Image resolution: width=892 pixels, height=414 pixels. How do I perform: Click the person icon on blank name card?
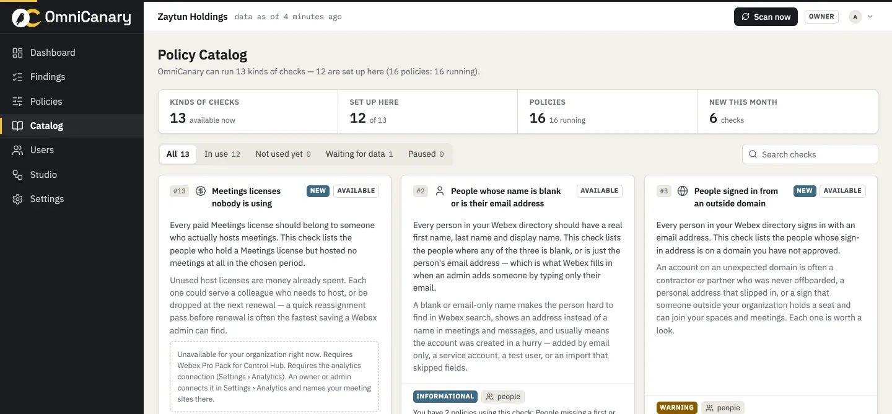[440, 191]
